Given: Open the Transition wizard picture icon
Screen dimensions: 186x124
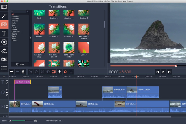Looking at the screenshot, I should (x=54, y=72).
